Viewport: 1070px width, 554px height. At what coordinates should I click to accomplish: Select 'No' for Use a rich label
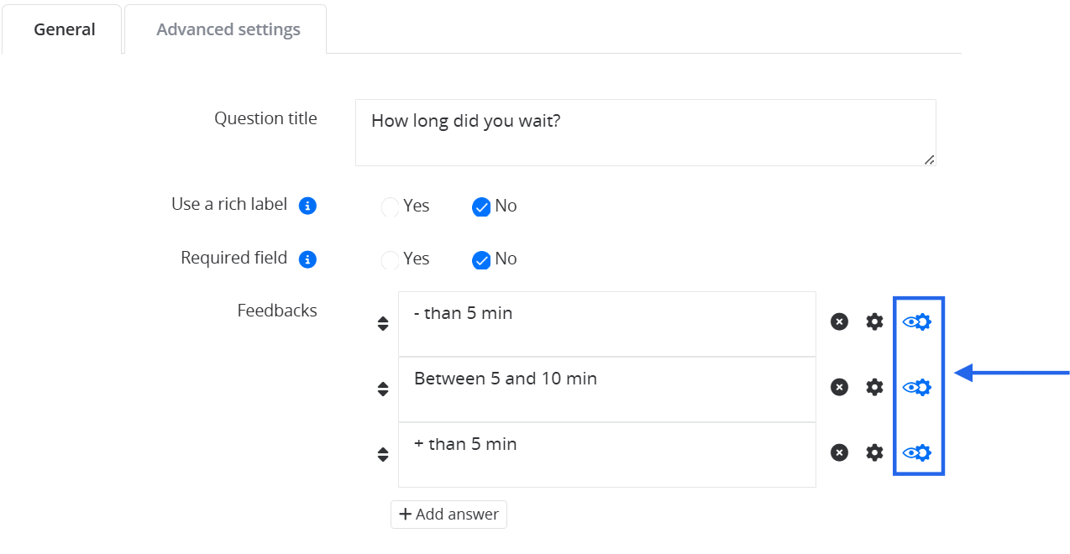click(x=481, y=206)
